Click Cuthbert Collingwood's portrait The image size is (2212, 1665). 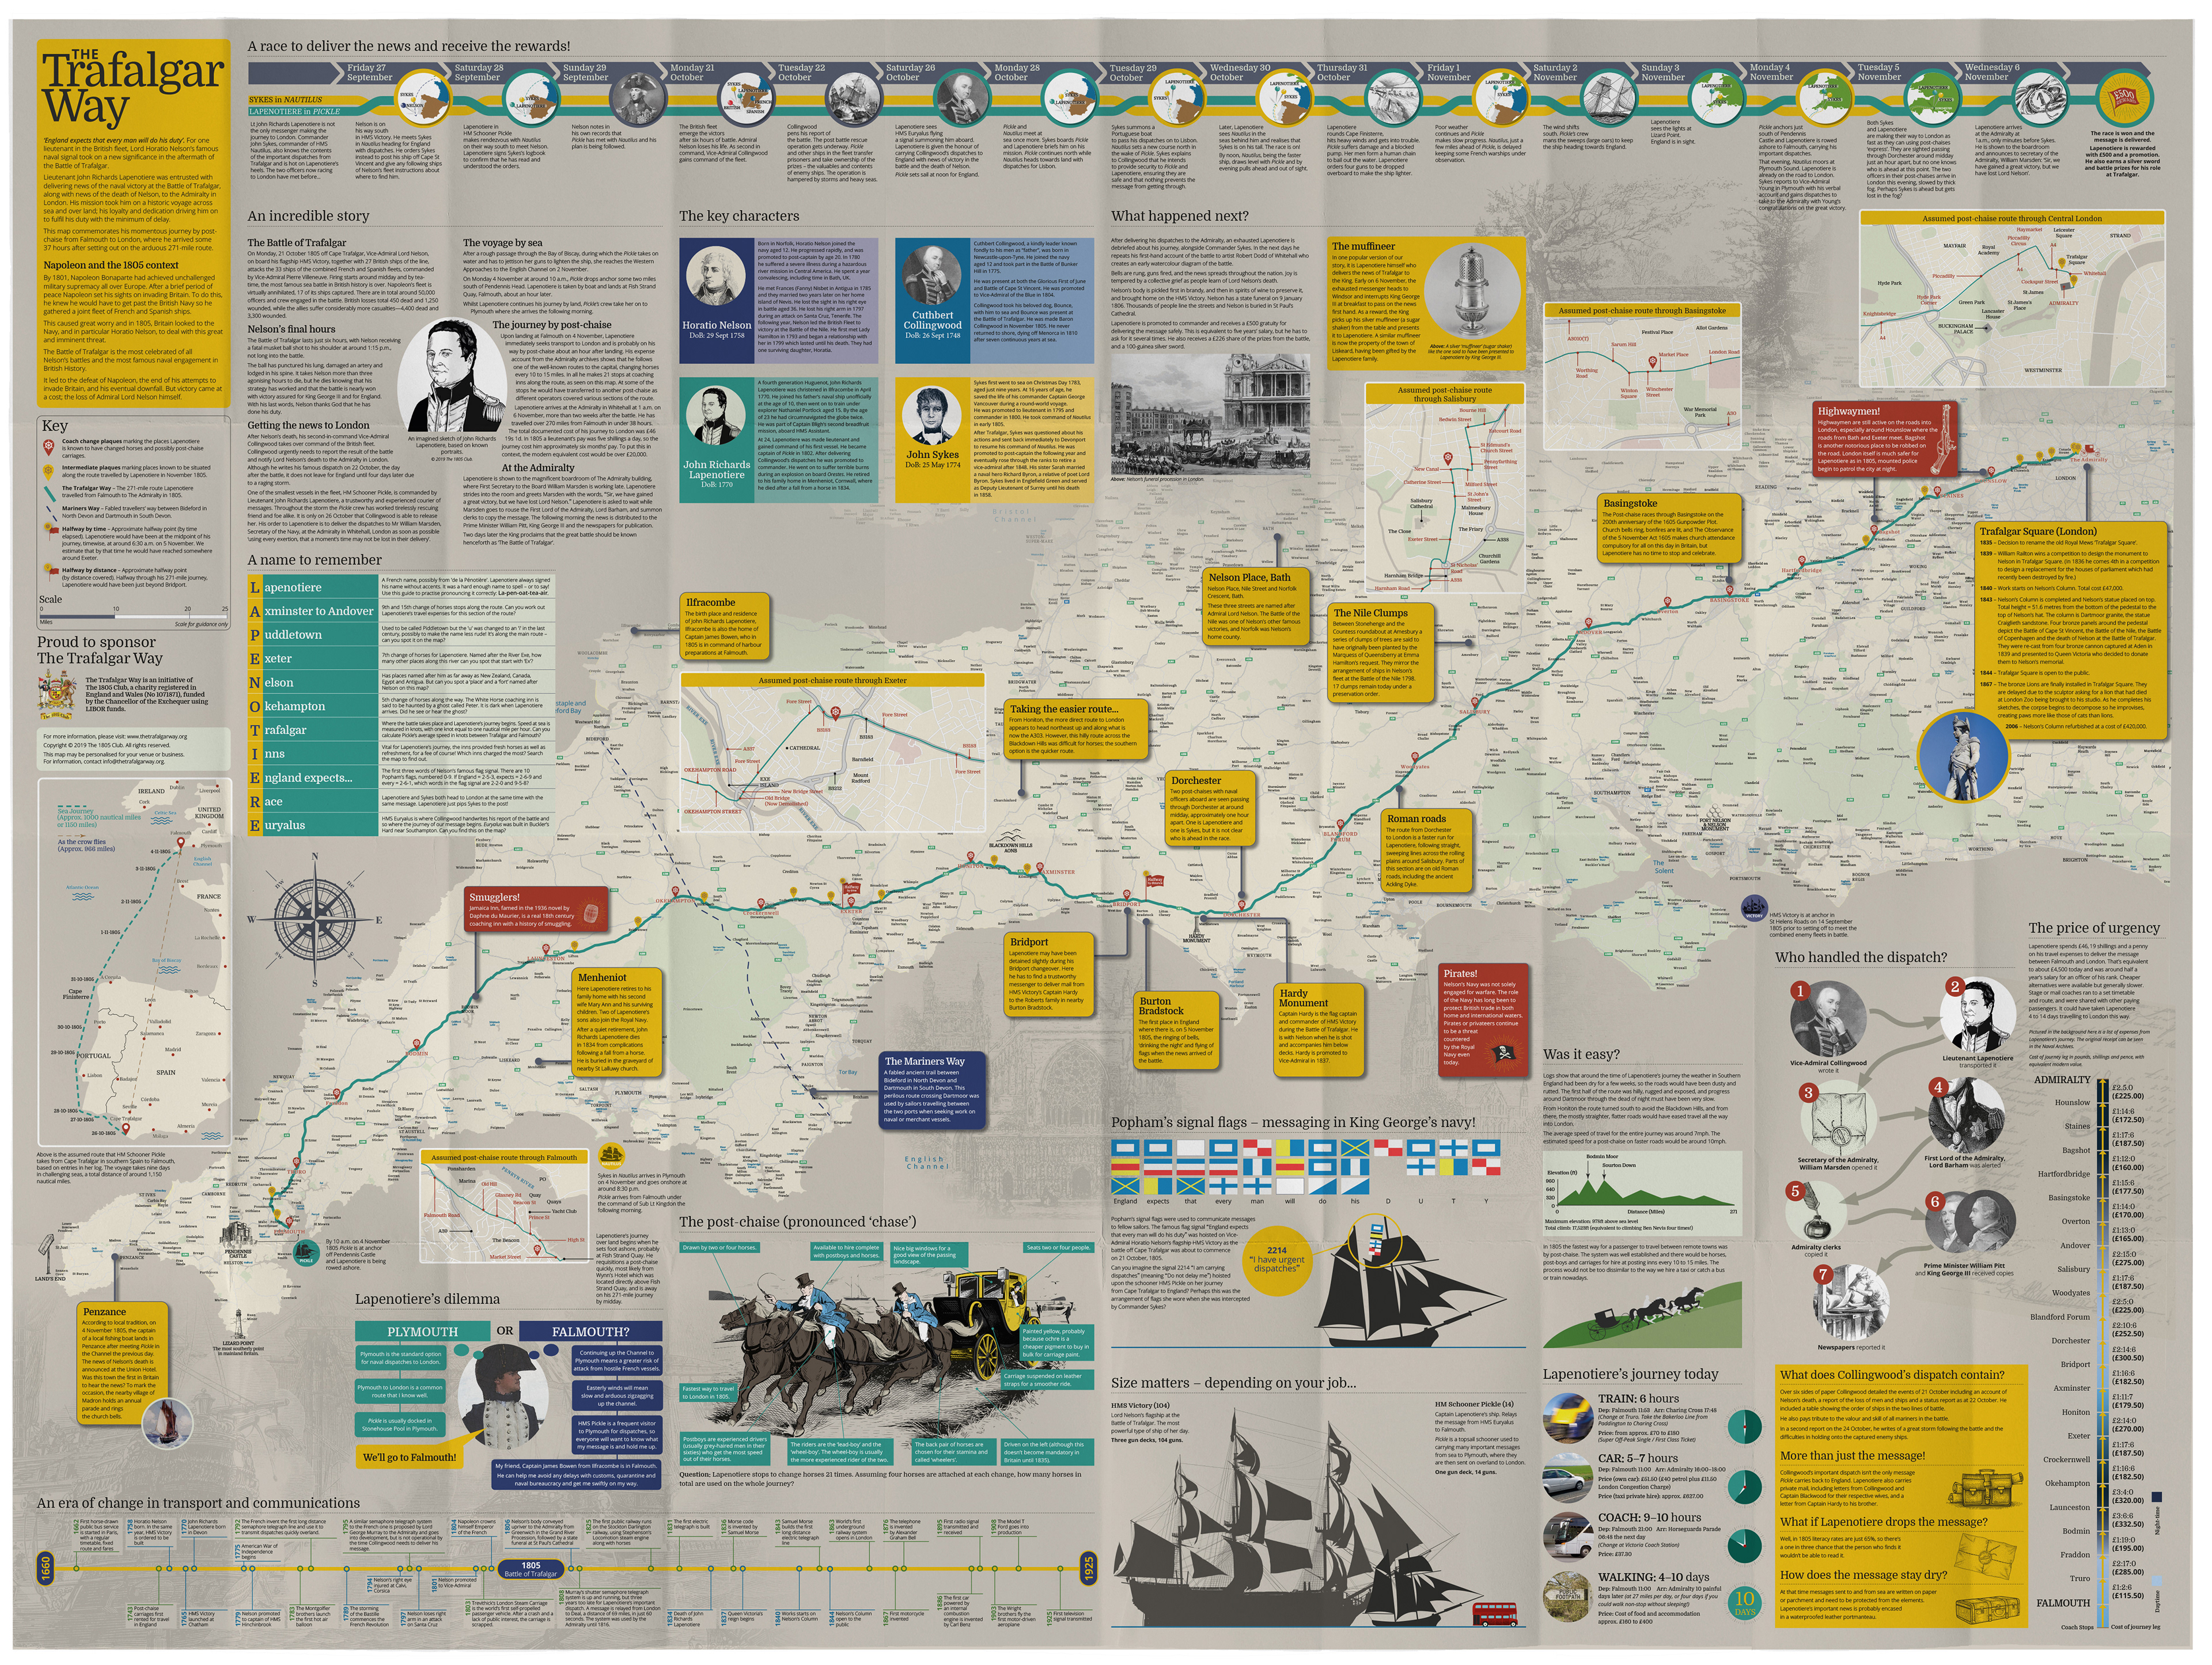(931, 276)
